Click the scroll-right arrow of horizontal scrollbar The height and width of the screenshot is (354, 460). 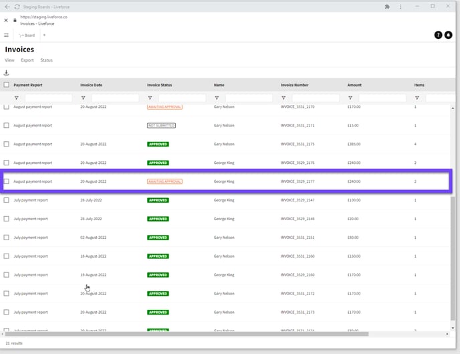tap(447, 334)
